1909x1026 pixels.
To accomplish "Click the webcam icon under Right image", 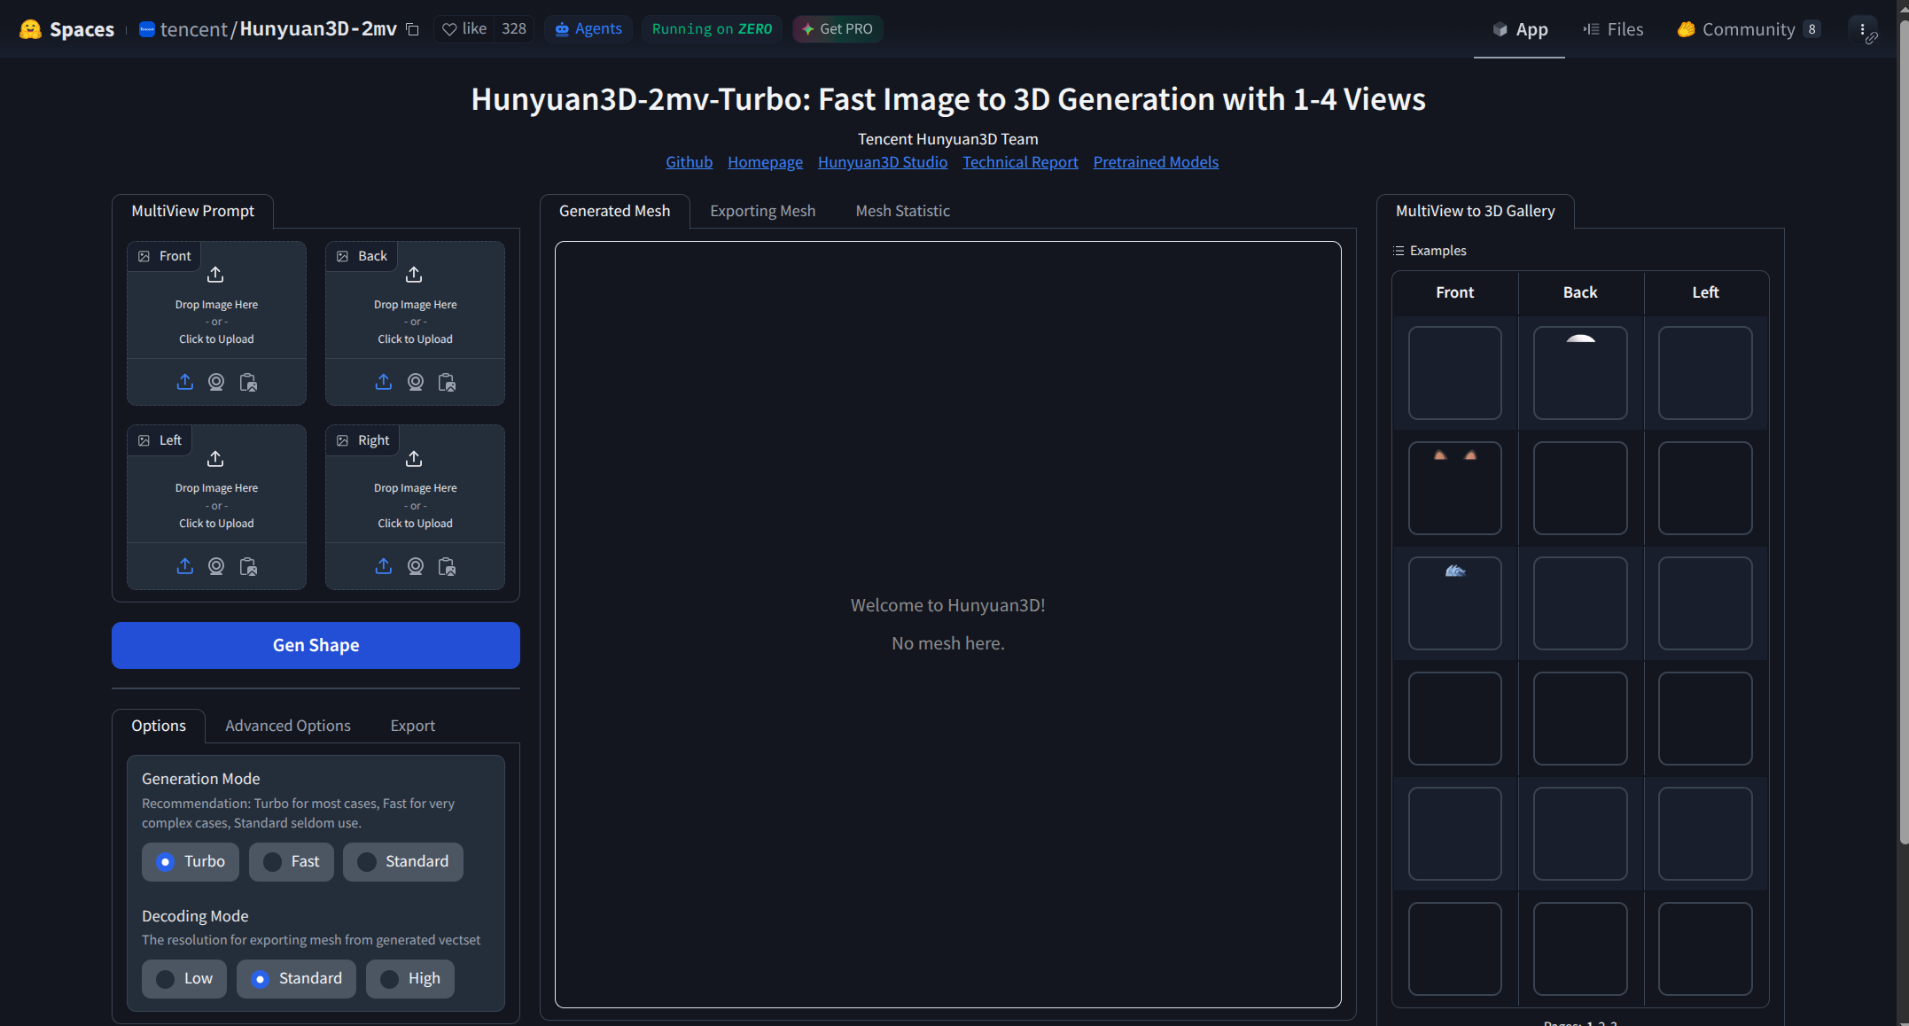I will (x=415, y=566).
